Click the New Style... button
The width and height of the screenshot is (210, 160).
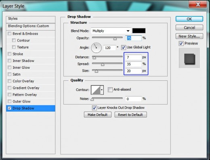(189, 36)
